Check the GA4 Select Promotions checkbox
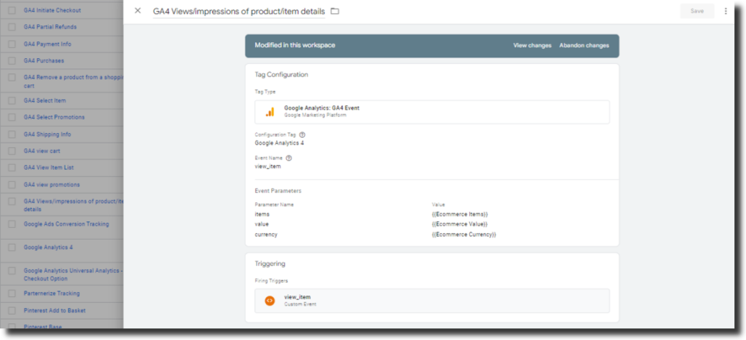 pos(12,117)
